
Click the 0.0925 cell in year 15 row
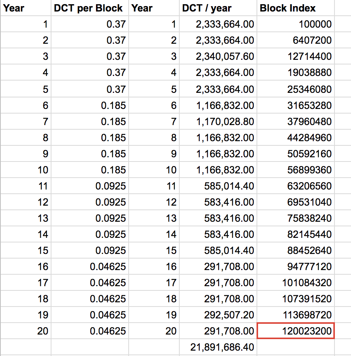click(90, 251)
